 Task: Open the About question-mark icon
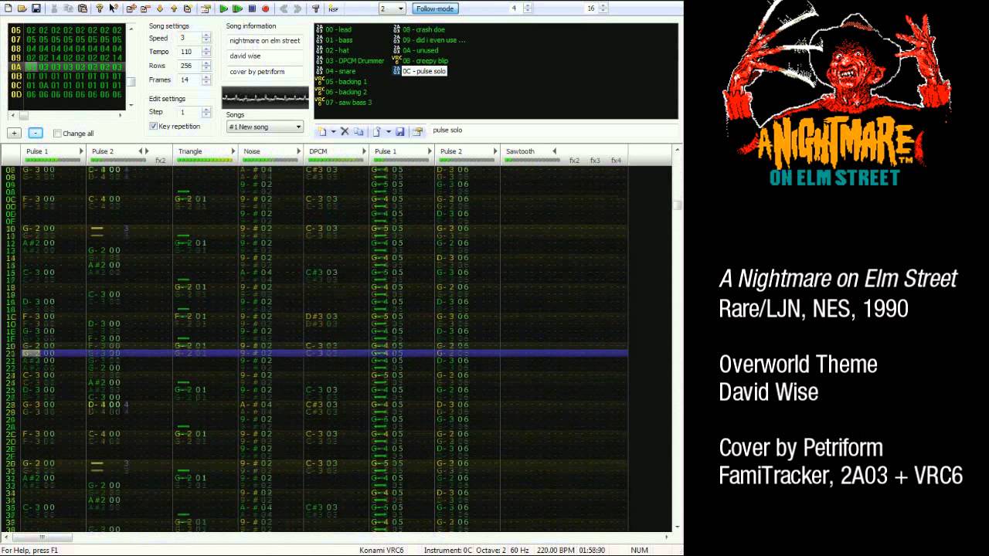(100, 8)
